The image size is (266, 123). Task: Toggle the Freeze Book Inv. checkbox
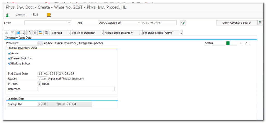pyautogui.click(x=9, y=58)
